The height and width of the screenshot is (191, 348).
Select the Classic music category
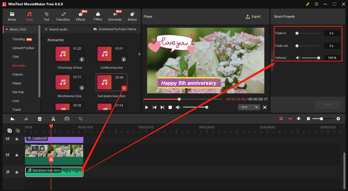(18, 74)
